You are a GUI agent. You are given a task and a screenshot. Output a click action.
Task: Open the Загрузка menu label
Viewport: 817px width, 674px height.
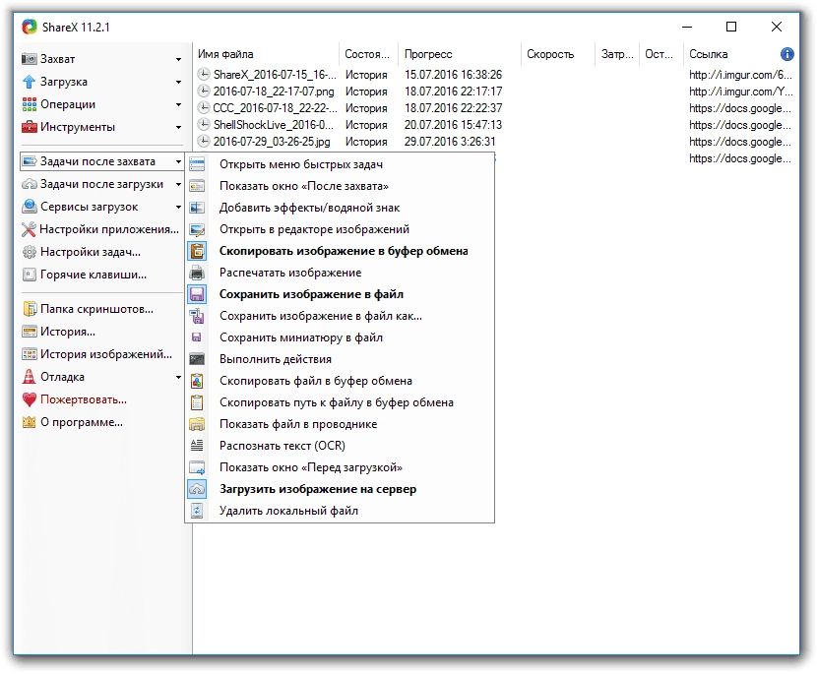pyautogui.click(x=64, y=82)
